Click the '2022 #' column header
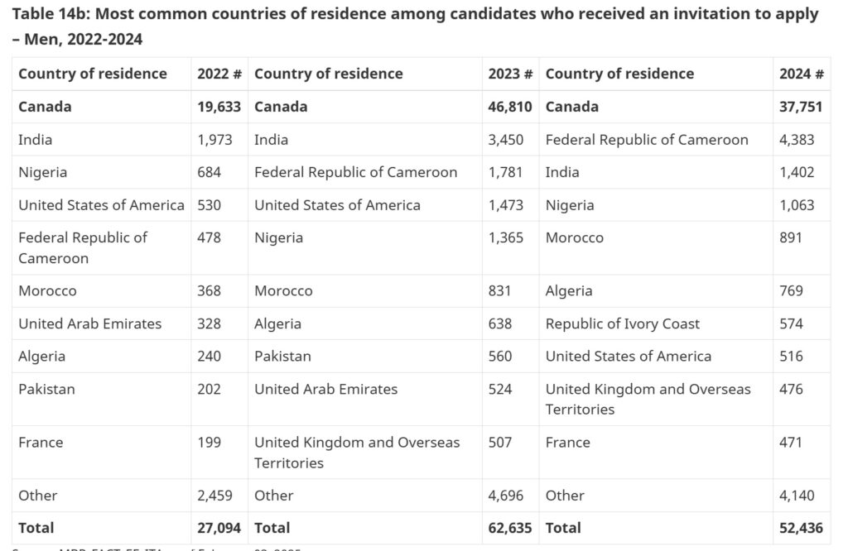 tap(219, 74)
